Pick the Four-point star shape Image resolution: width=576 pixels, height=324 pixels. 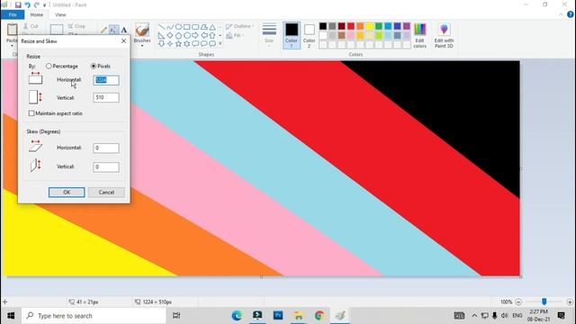170,44
